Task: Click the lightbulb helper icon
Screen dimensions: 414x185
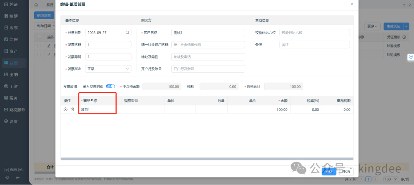Action: coord(410,57)
